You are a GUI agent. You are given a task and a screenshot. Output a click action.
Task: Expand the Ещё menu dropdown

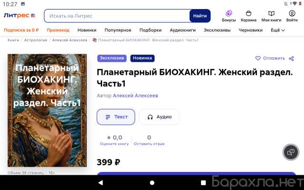[x=278, y=30]
